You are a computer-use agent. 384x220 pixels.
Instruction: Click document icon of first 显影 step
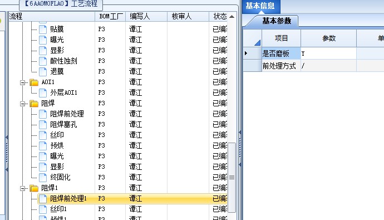[43, 50]
